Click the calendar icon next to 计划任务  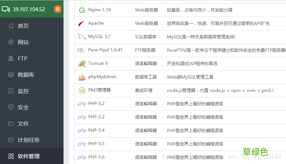[11, 140]
